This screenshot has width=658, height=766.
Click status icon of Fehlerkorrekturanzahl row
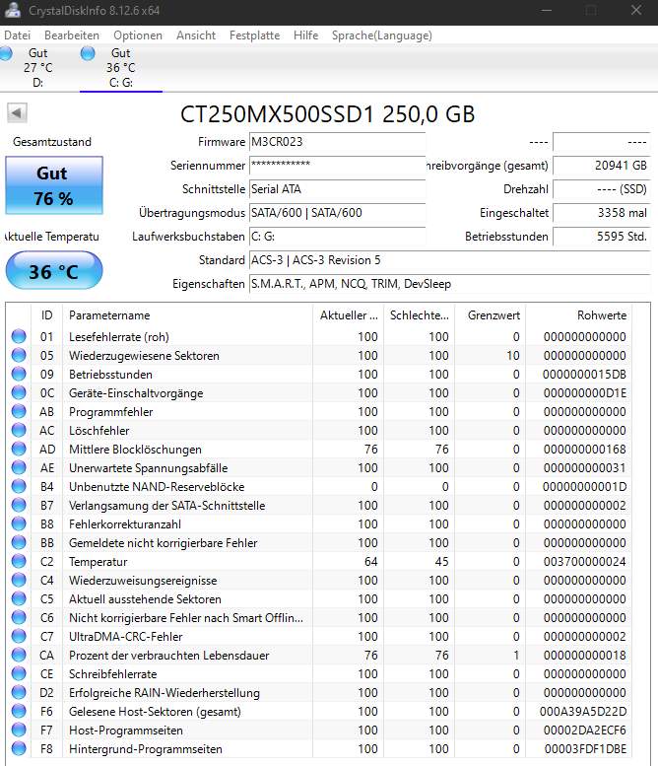tap(19, 523)
